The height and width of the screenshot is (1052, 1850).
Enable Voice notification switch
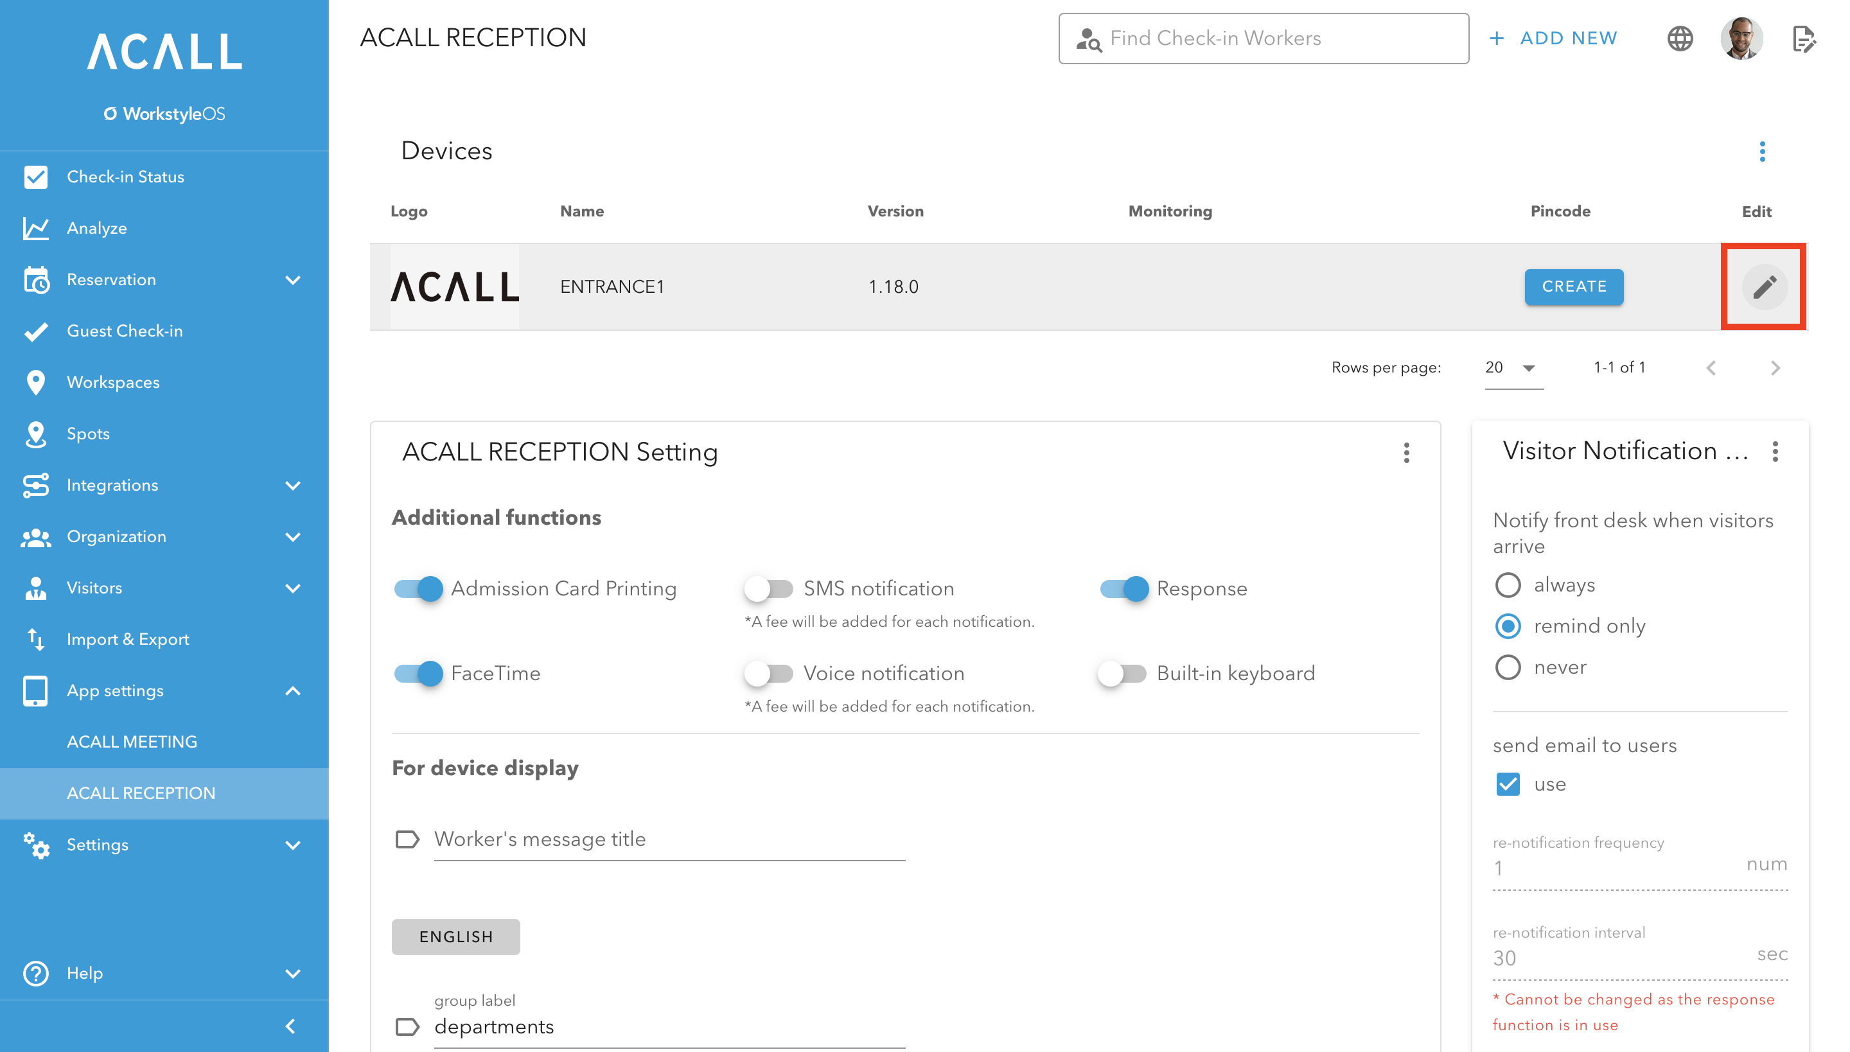(769, 673)
